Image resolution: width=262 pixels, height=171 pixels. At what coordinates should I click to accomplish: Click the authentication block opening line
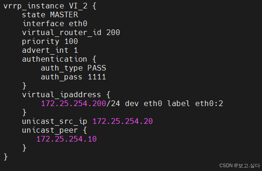59,59
